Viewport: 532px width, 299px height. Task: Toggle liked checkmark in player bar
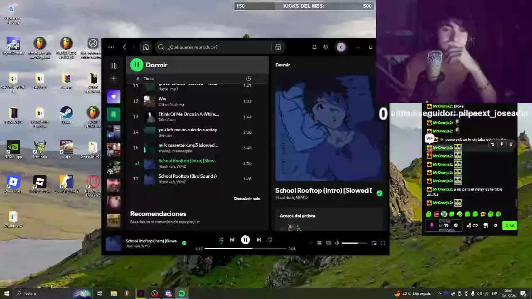[x=184, y=243]
